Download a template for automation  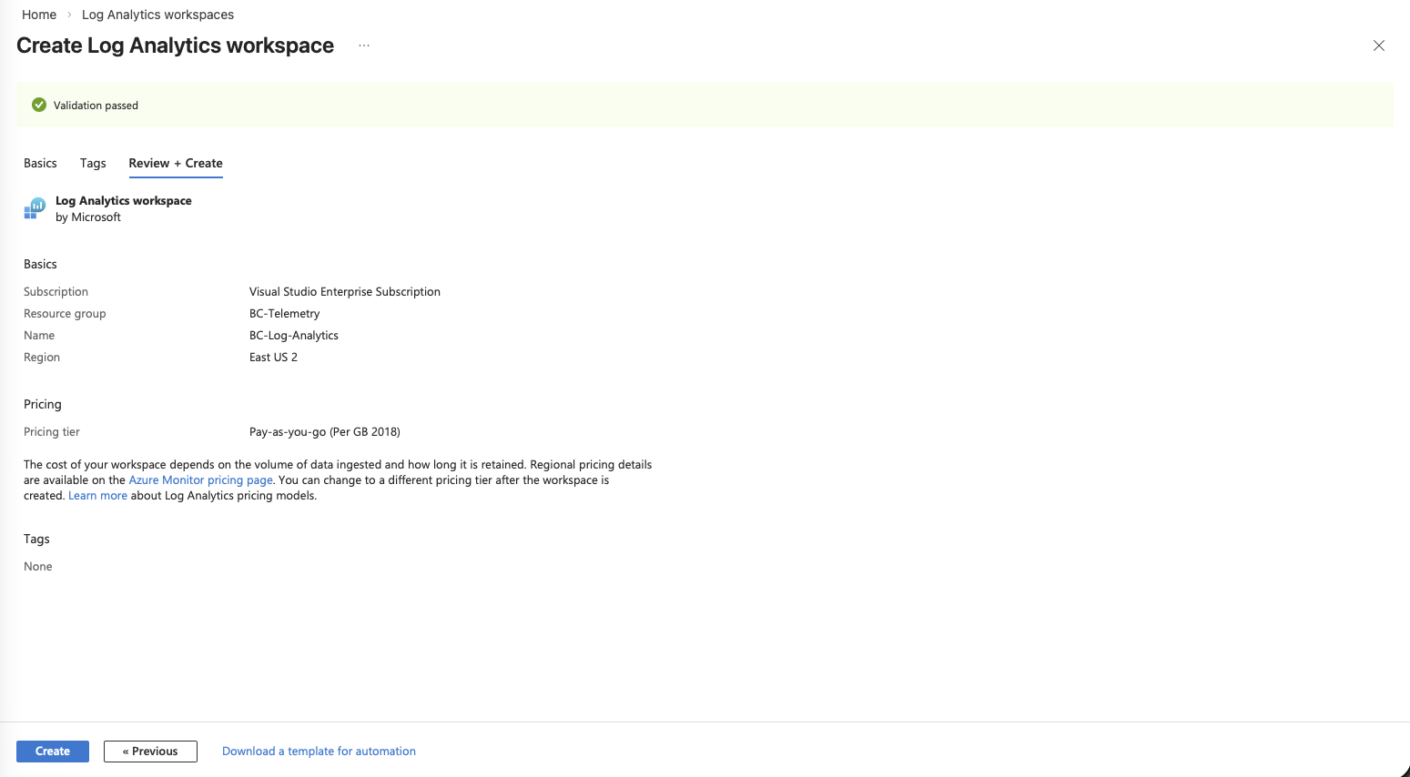319,752
